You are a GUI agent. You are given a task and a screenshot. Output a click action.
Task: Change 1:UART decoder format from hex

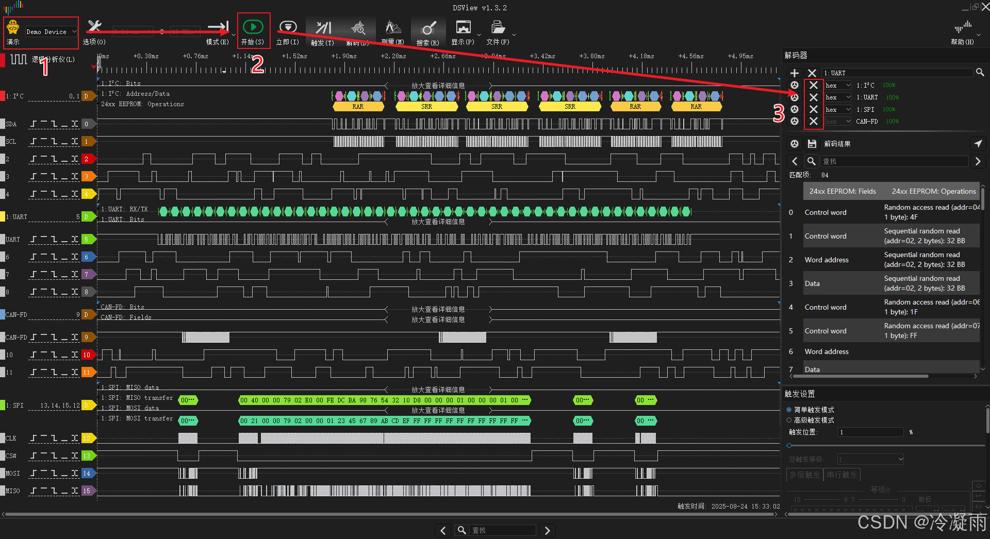838,97
